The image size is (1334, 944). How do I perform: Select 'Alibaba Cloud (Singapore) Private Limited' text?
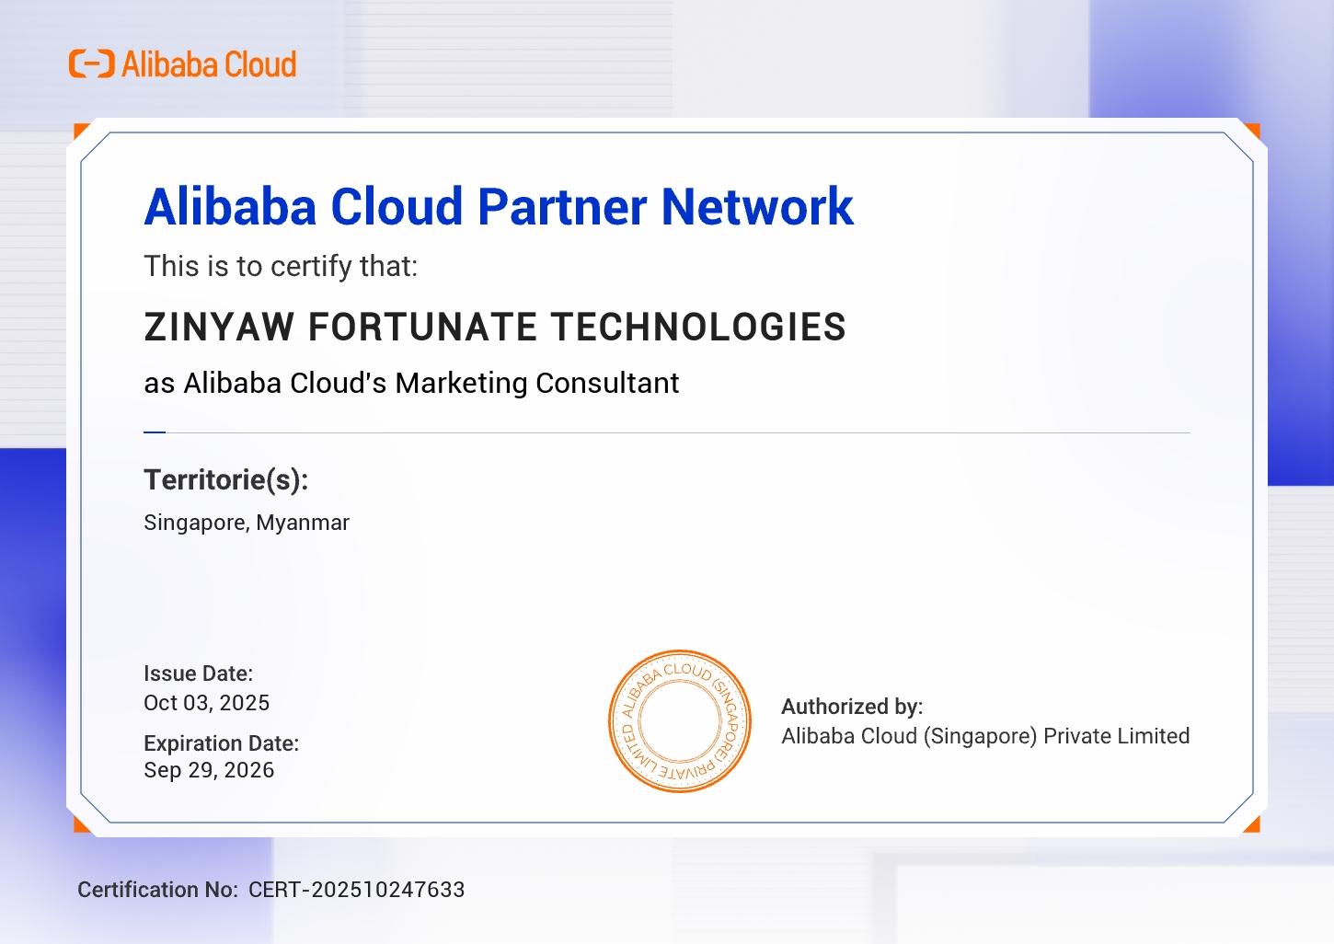tap(985, 736)
